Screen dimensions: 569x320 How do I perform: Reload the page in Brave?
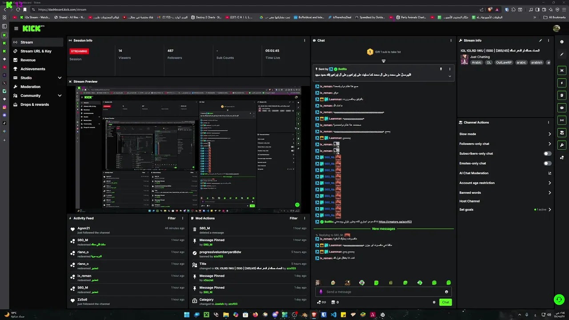point(18,9)
